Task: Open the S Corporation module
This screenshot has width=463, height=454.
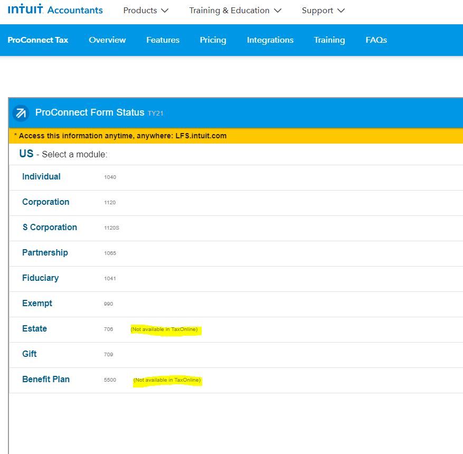Action: [x=50, y=228]
